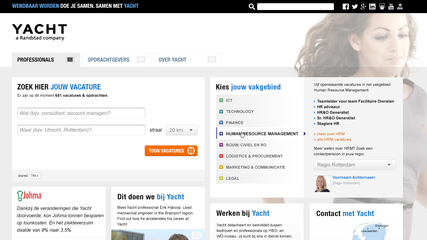Click the Wat job title input field
Screen dimensions: 427x240
coord(81,113)
